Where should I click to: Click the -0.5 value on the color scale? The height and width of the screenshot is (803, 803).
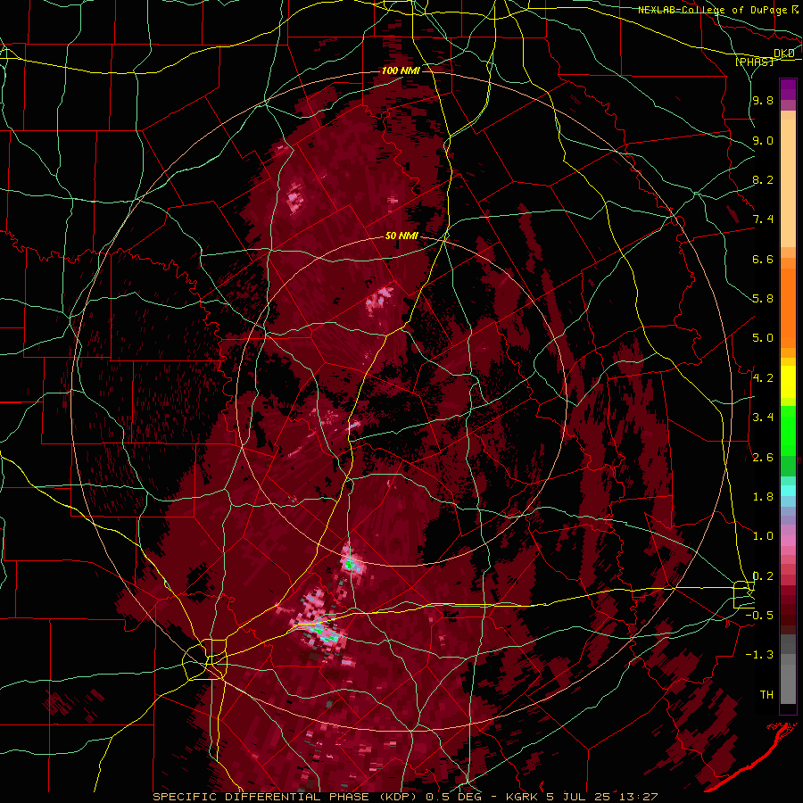click(761, 616)
